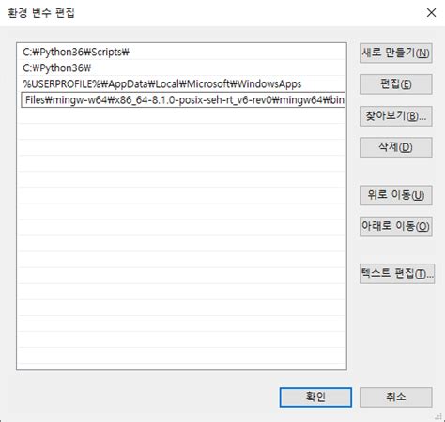Cancel the dialog with 취소
Screen dimensions: 445x422
(x=396, y=398)
